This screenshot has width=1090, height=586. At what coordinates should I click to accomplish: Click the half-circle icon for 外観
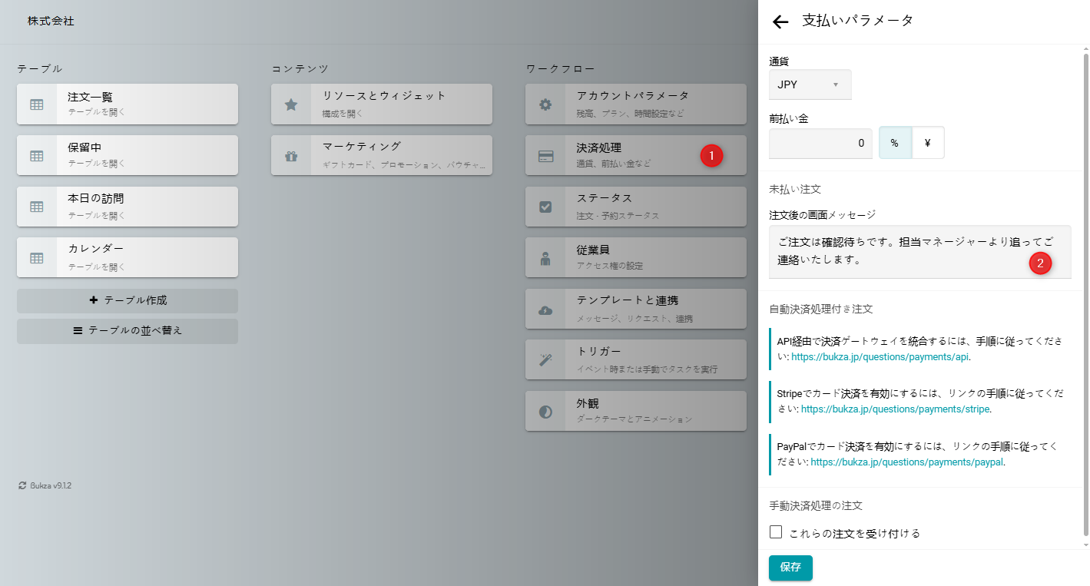545,411
